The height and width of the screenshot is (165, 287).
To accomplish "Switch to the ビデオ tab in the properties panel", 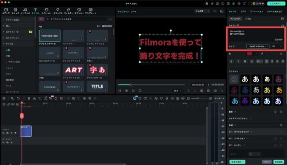I will [243, 11].
